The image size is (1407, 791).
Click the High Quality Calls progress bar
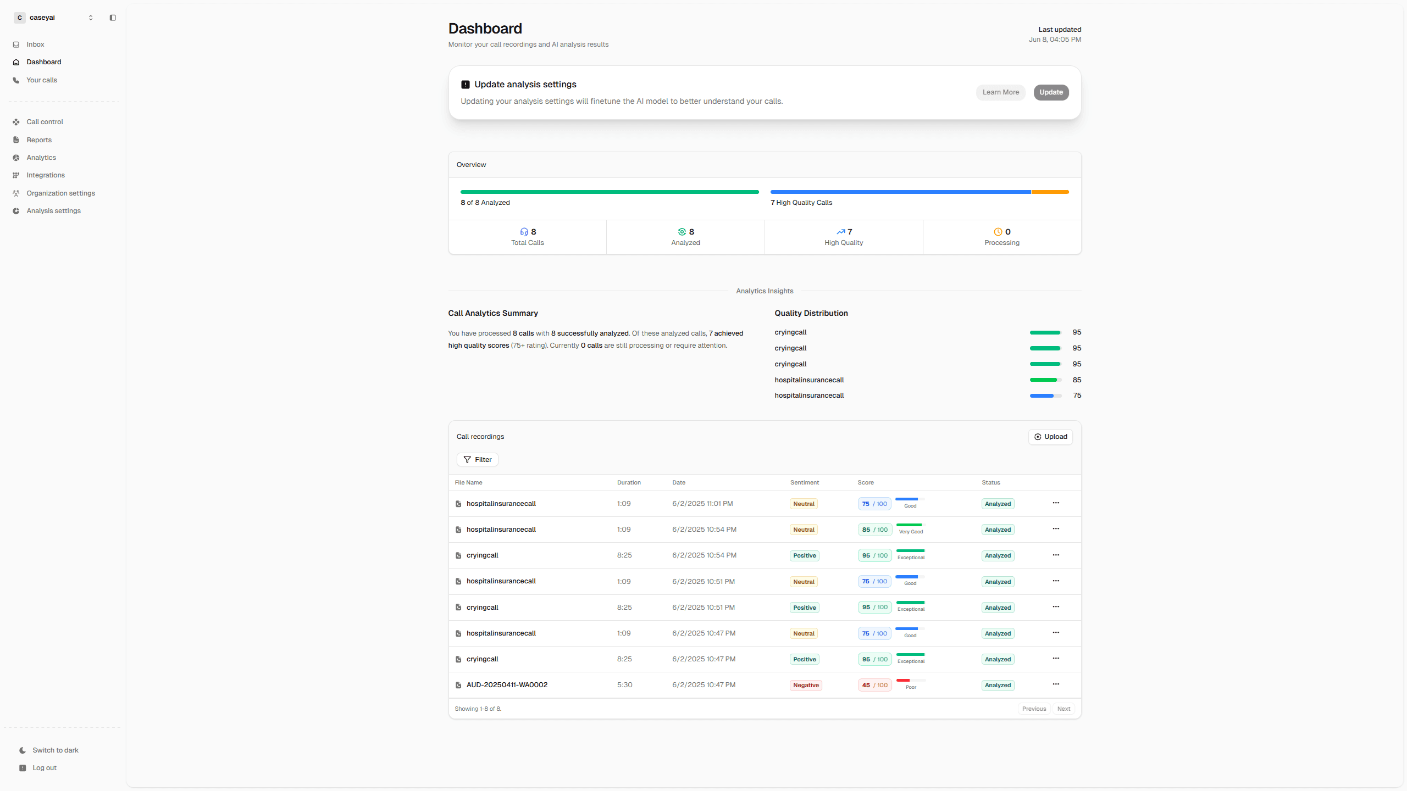pos(919,192)
